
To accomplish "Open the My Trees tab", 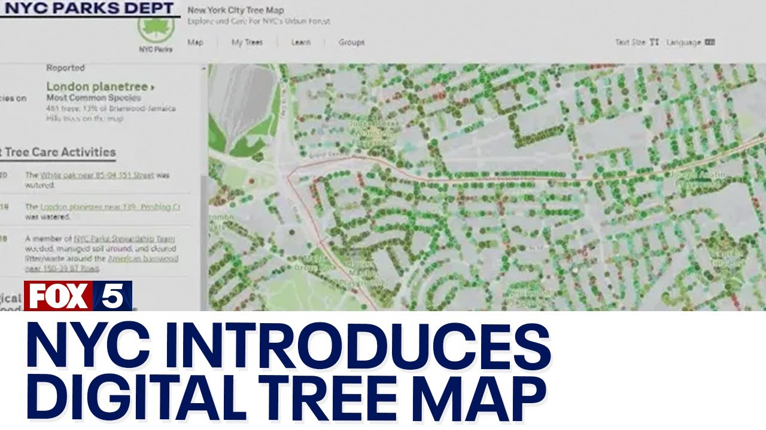I will [247, 42].
